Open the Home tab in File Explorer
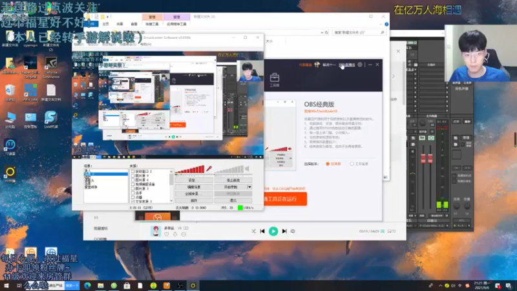This screenshot has width=517, height=291. coord(105,24)
